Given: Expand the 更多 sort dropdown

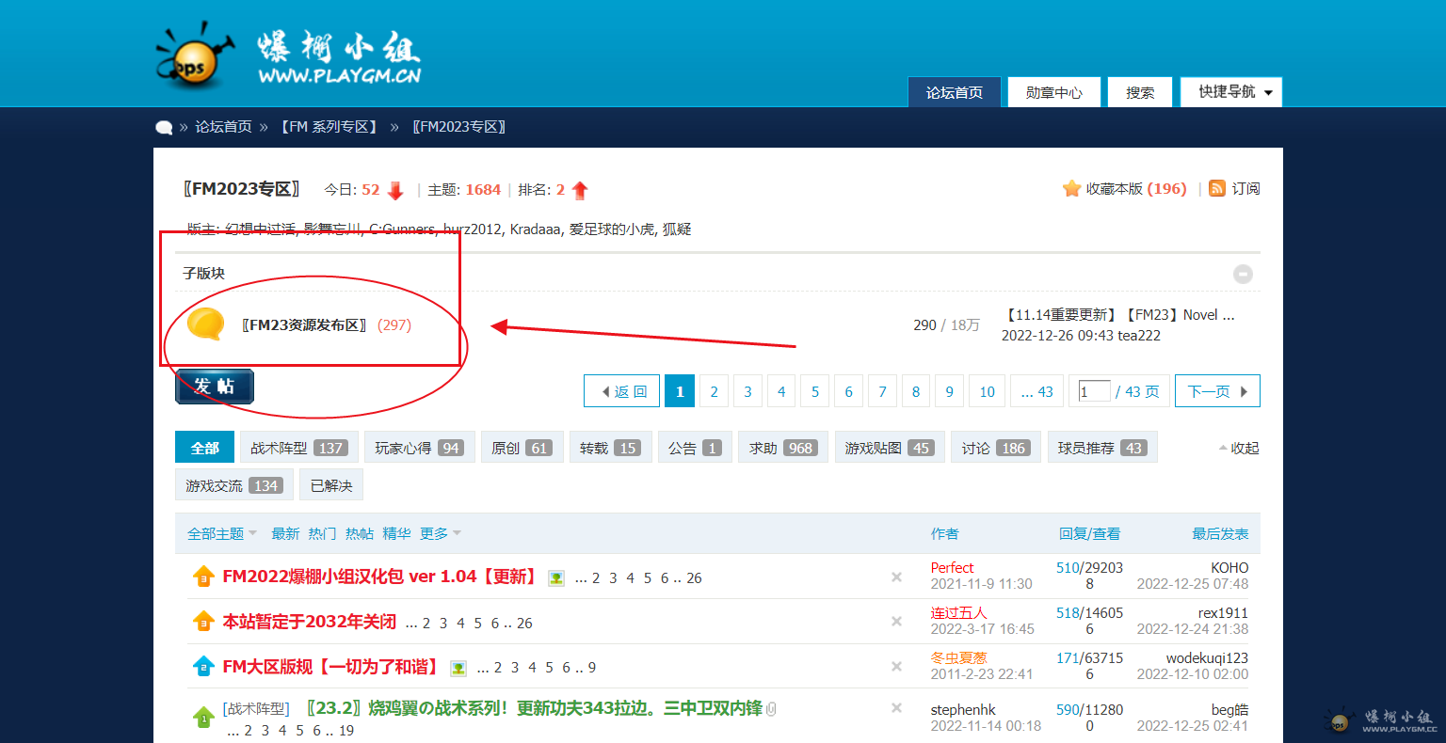Looking at the screenshot, I should pyautogui.click(x=441, y=533).
